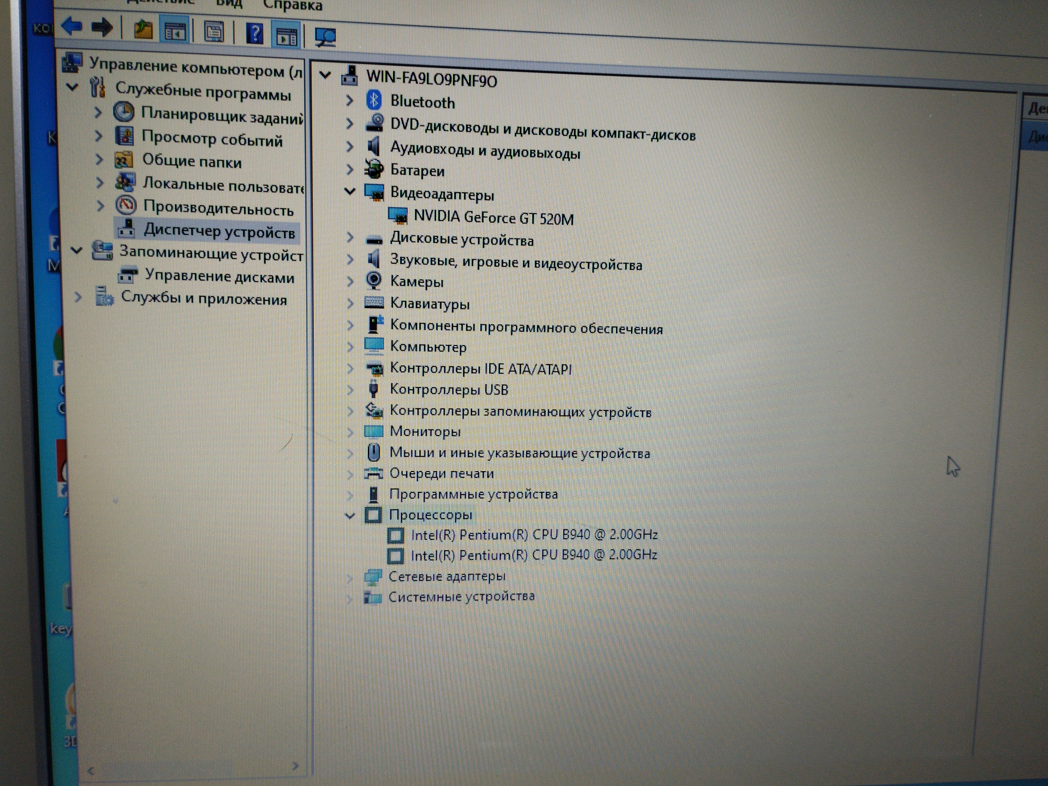This screenshot has height=786, width=1048.
Task: Click the Планировщик заданий clock icon
Action: pos(124,112)
